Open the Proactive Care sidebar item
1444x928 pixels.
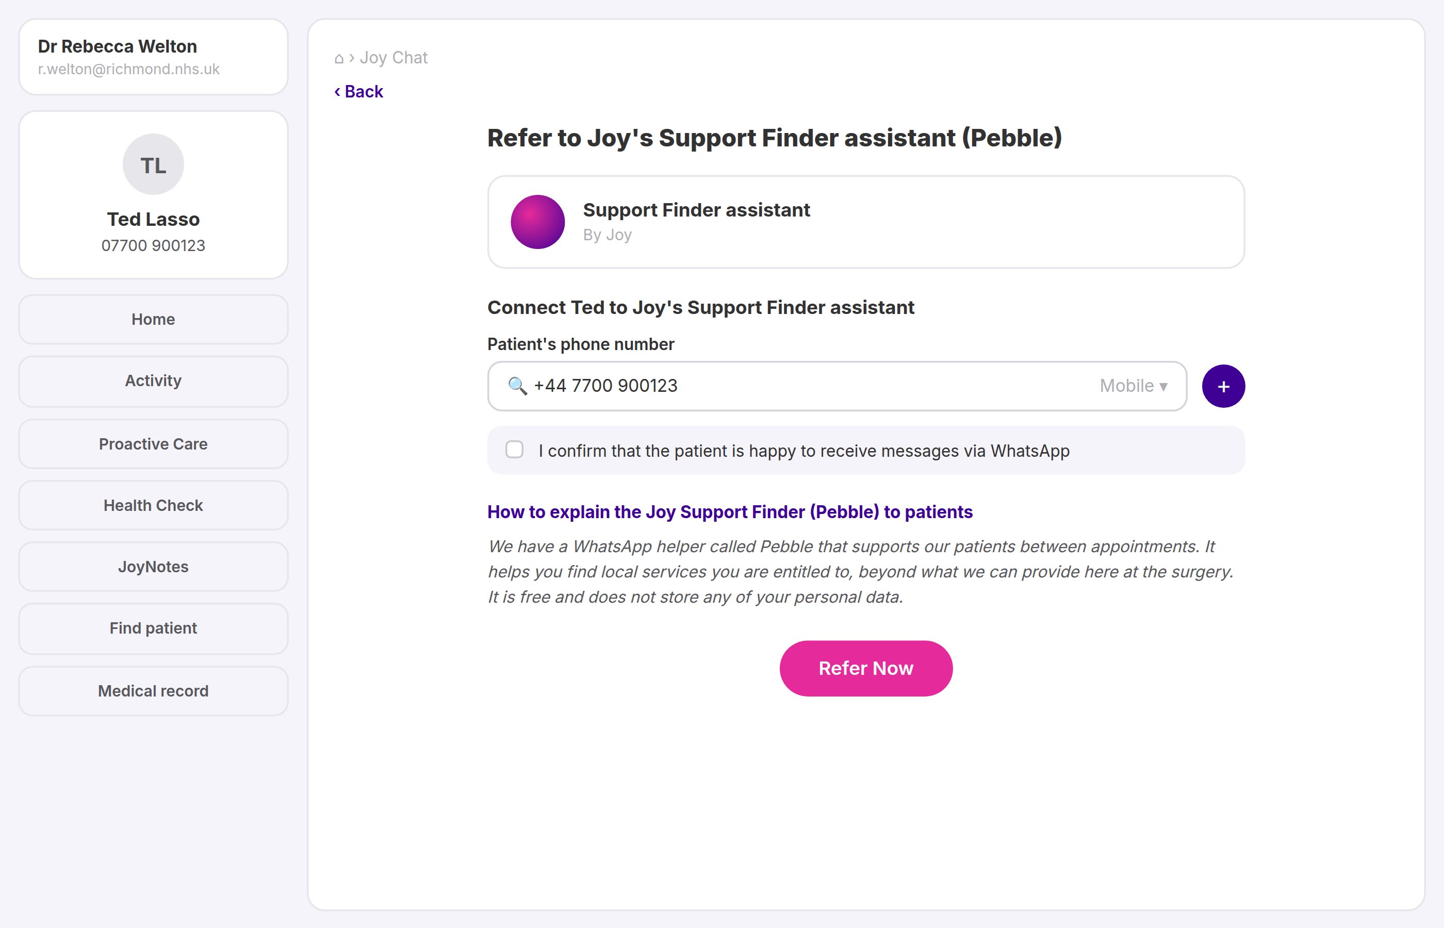click(153, 444)
